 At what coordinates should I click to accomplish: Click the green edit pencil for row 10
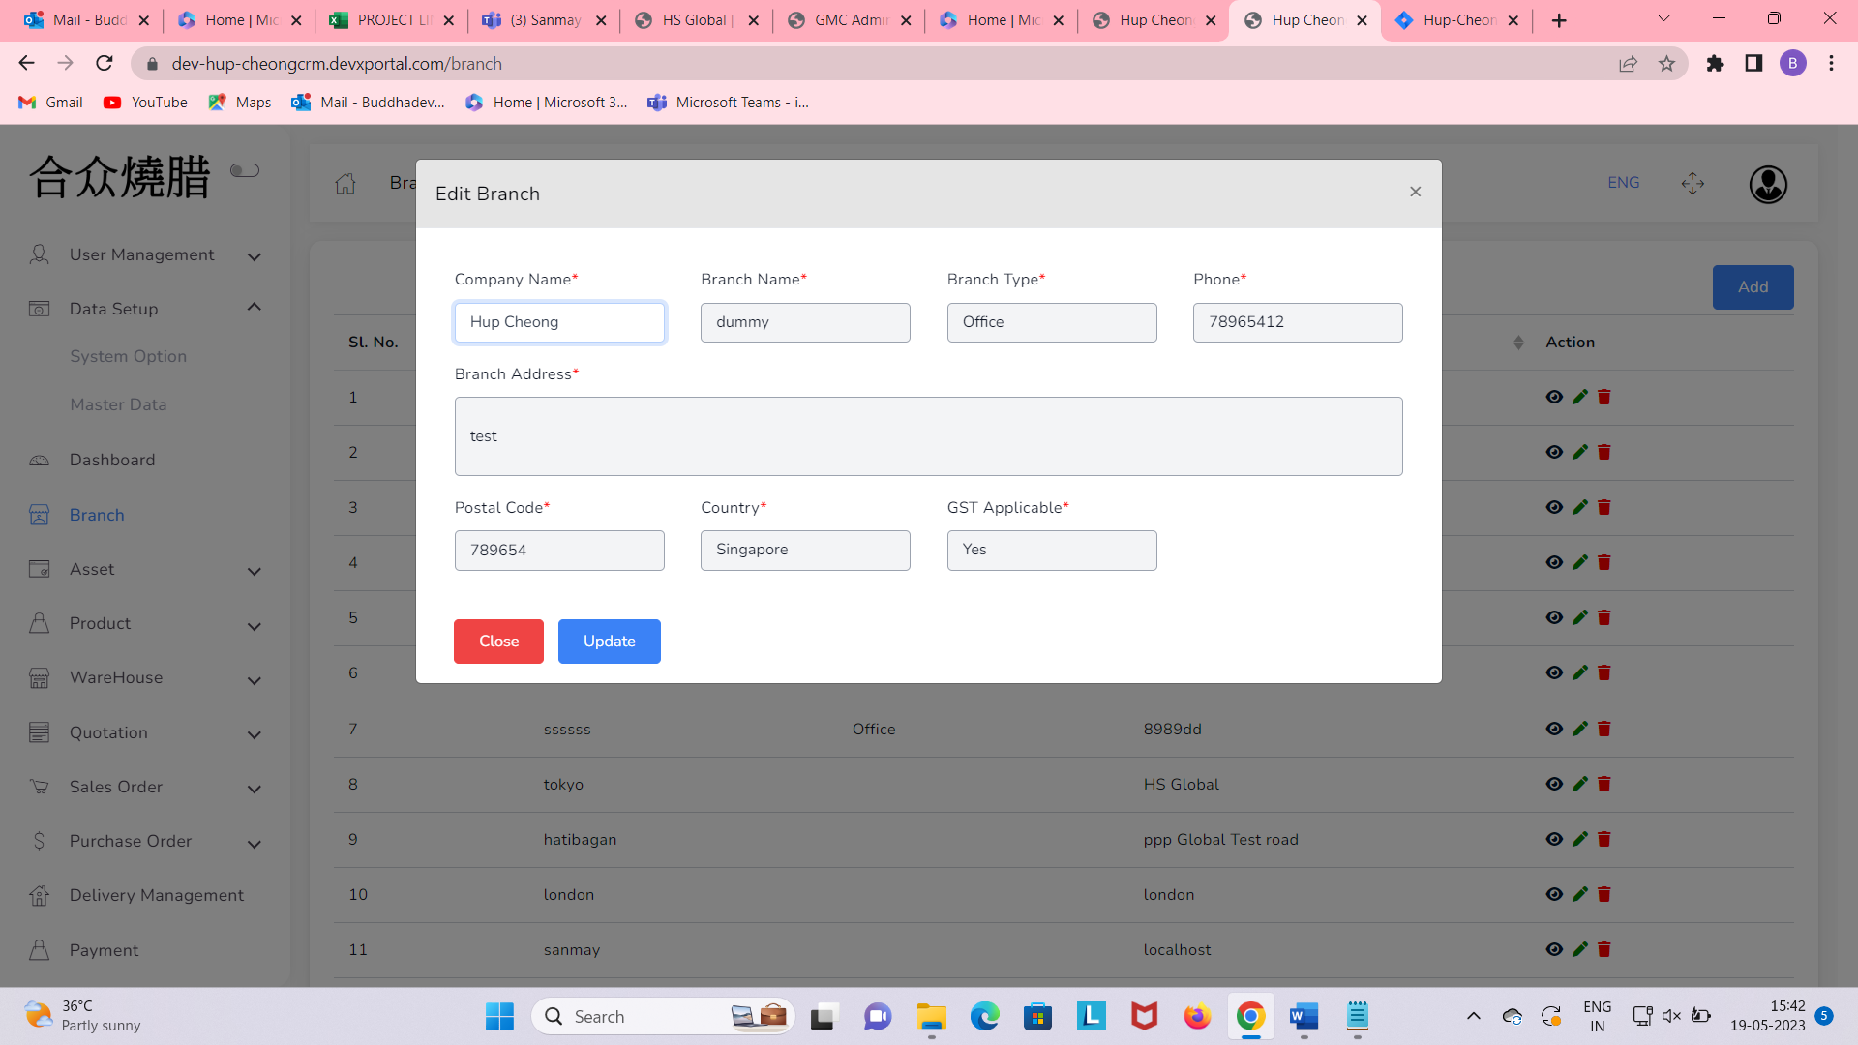[x=1580, y=894]
